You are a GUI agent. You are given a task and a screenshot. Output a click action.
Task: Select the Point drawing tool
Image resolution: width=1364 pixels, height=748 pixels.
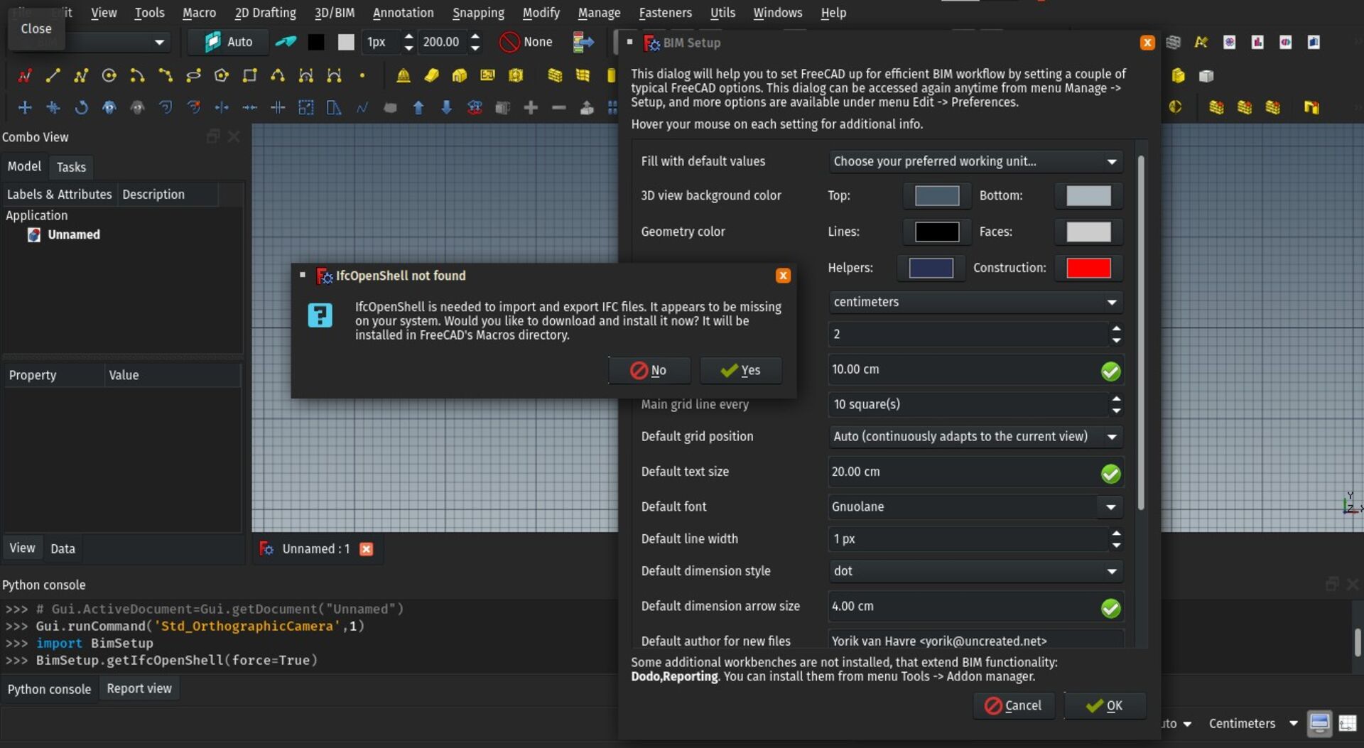(x=362, y=75)
